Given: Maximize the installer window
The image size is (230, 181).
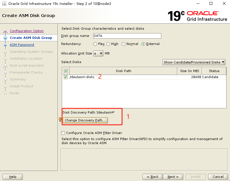Looking at the screenshot, I should pyautogui.click(x=211, y=3).
